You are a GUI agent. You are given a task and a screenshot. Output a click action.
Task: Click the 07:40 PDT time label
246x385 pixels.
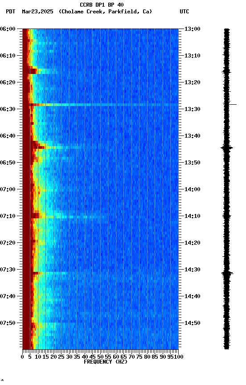pos(8,296)
